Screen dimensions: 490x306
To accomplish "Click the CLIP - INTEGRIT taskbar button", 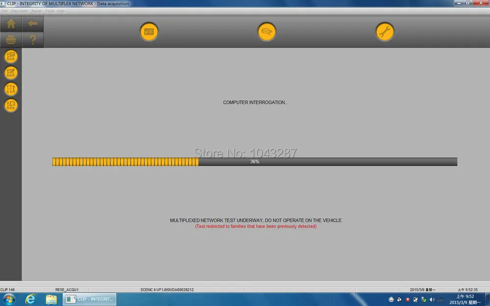I will pyautogui.click(x=90, y=299).
